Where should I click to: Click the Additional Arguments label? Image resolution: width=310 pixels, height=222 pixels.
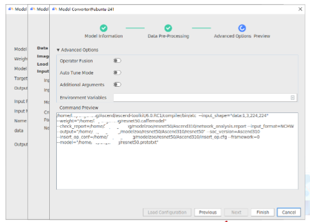pos(82,84)
